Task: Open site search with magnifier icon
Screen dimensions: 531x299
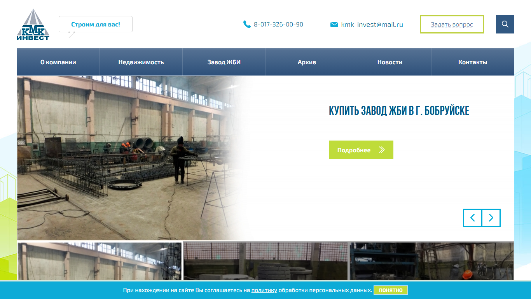Action: [x=505, y=24]
